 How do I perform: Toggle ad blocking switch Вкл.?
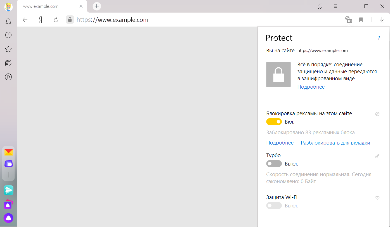(274, 122)
